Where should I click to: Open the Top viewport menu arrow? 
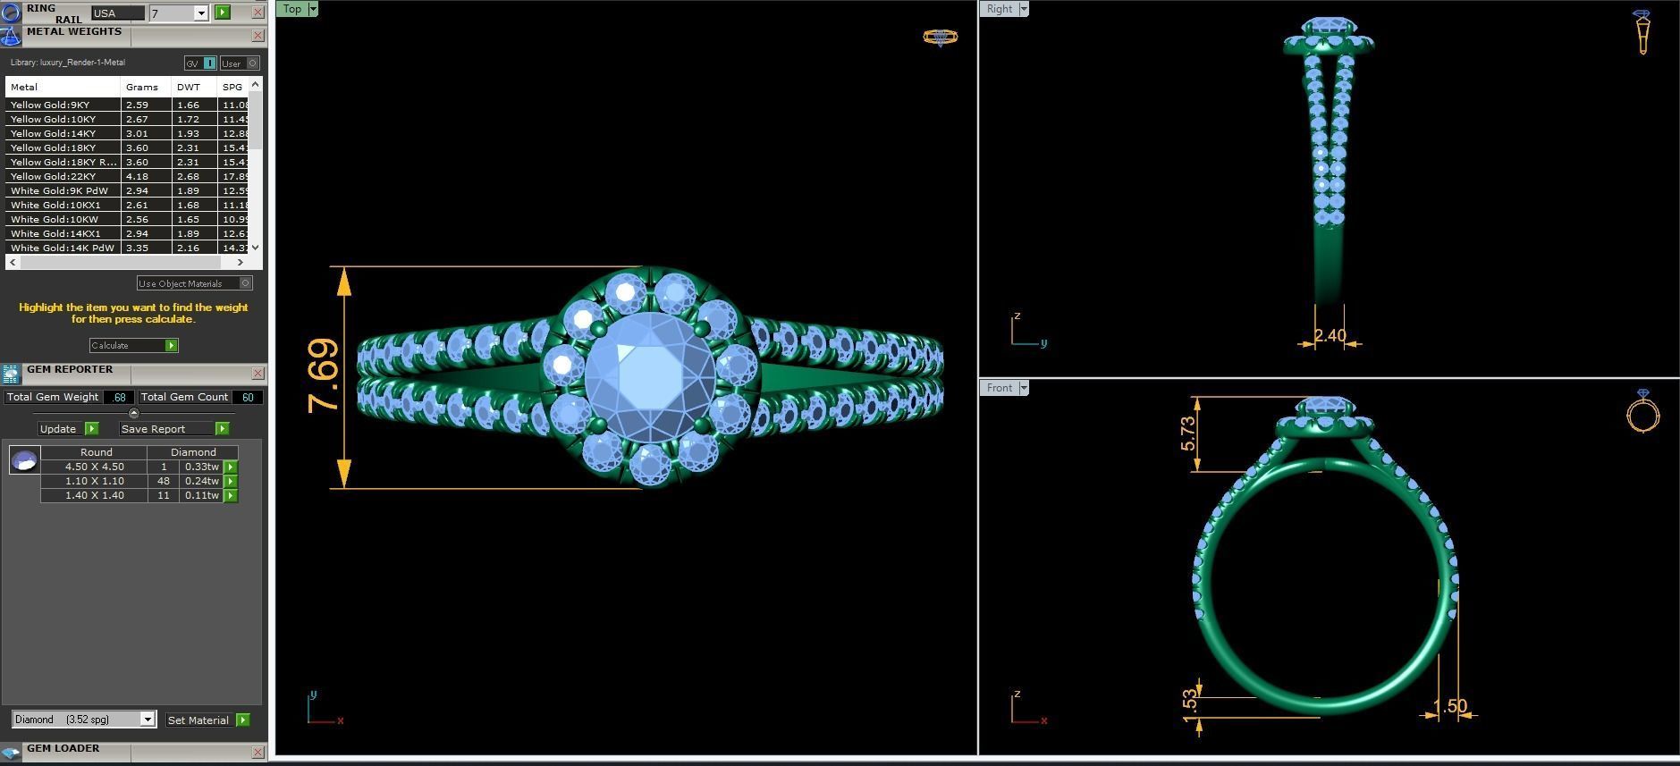coord(313,9)
